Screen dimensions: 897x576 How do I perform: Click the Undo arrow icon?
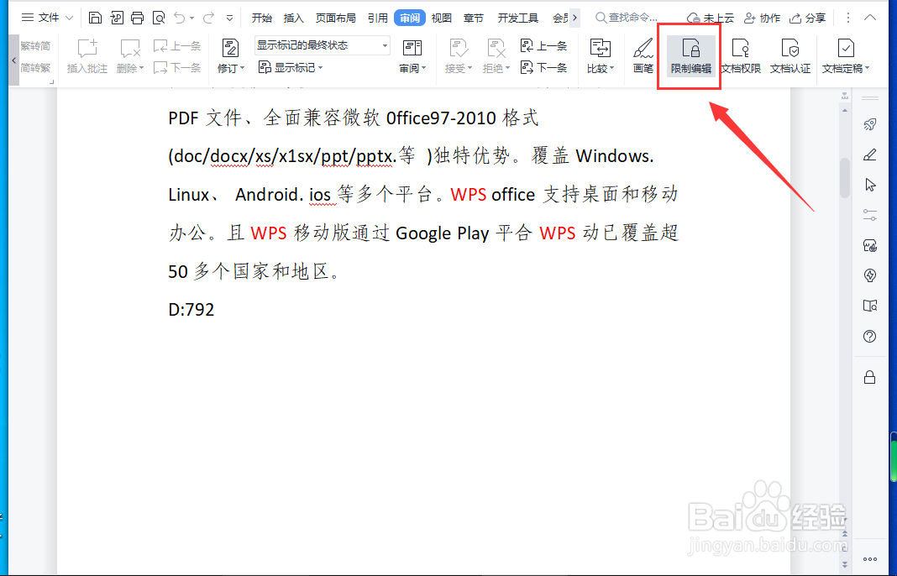[180, 18]
